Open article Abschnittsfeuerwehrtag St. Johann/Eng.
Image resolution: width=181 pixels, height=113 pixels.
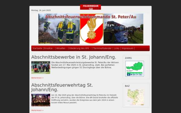click(62, 87)
